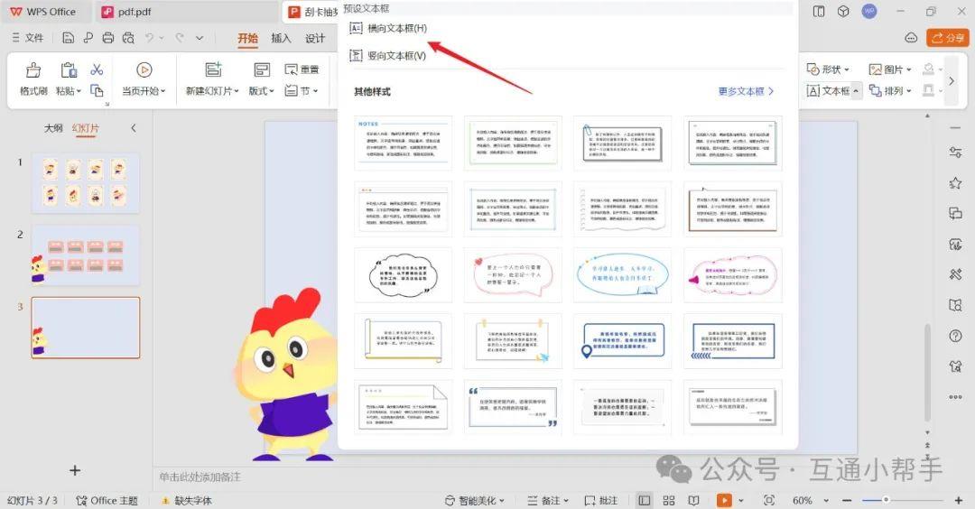Switch to the WPS Office home tab

(x=43, y=12)
